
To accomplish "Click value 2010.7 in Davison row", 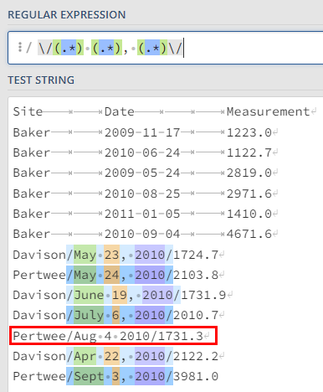I will coord(196,315).
